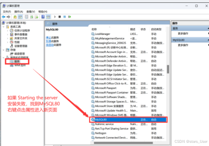Select the Microsoft (R) 诊断中心标准... row

(129, 47)
